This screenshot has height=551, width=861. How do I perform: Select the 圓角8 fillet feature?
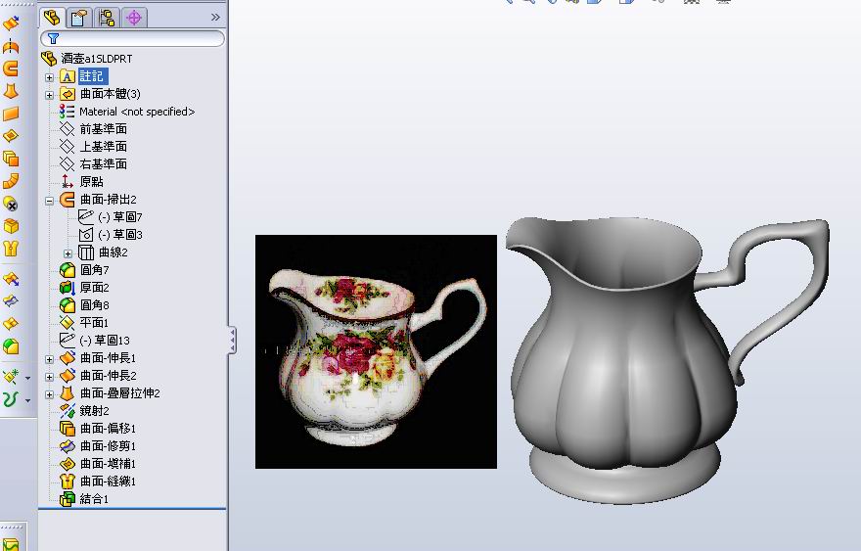[95, 305]
